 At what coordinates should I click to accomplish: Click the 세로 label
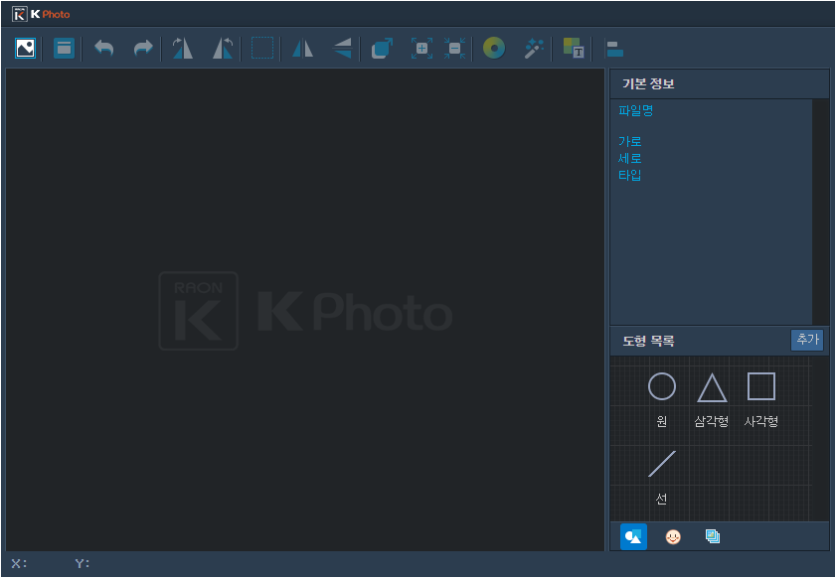click(630, 158)
